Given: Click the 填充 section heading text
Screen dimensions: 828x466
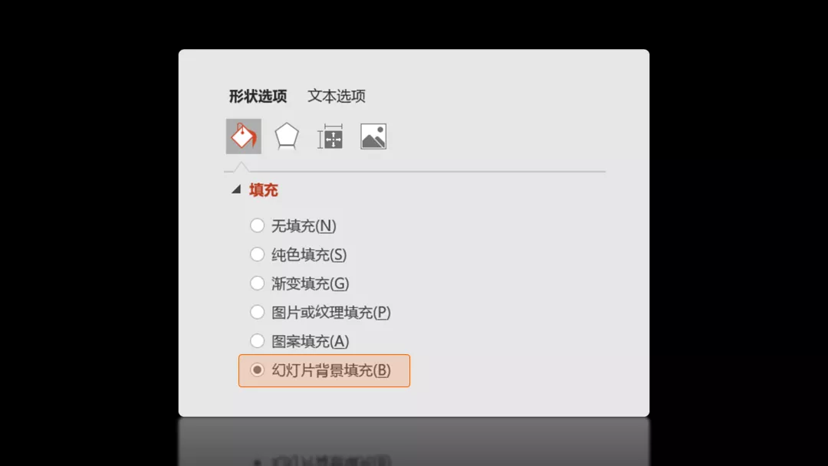Looking at the screenshot, I should 264,190.
